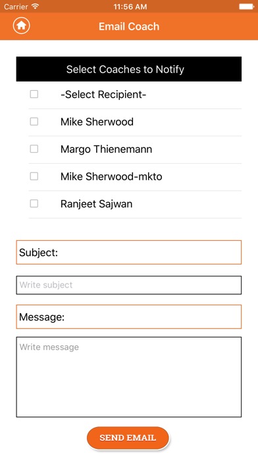Viewport: 258px width, 458px height.
Task: Check the box next to Margo Thienemann
Action: 34,149
